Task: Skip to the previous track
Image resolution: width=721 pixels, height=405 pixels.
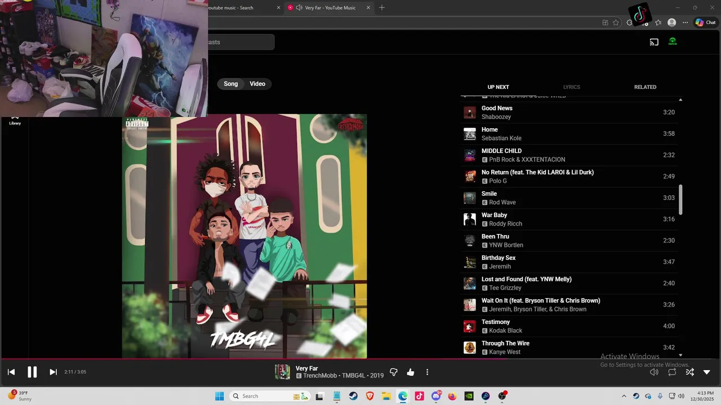Action: pos(11,372)
